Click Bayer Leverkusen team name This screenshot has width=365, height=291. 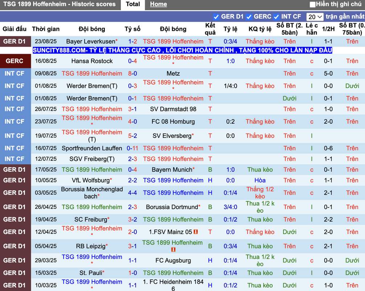coord(91,41)
